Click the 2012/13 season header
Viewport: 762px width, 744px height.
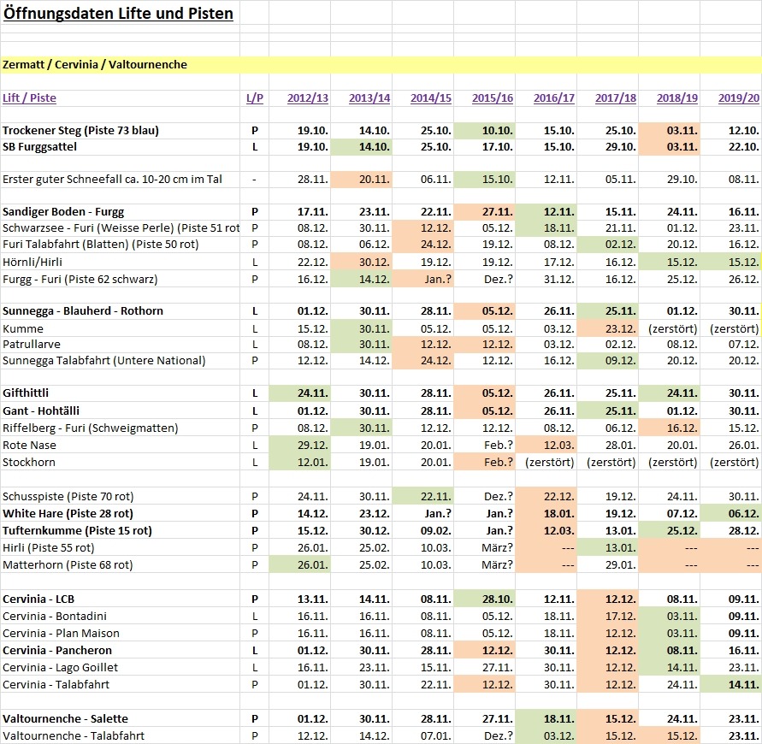(308, 98)
